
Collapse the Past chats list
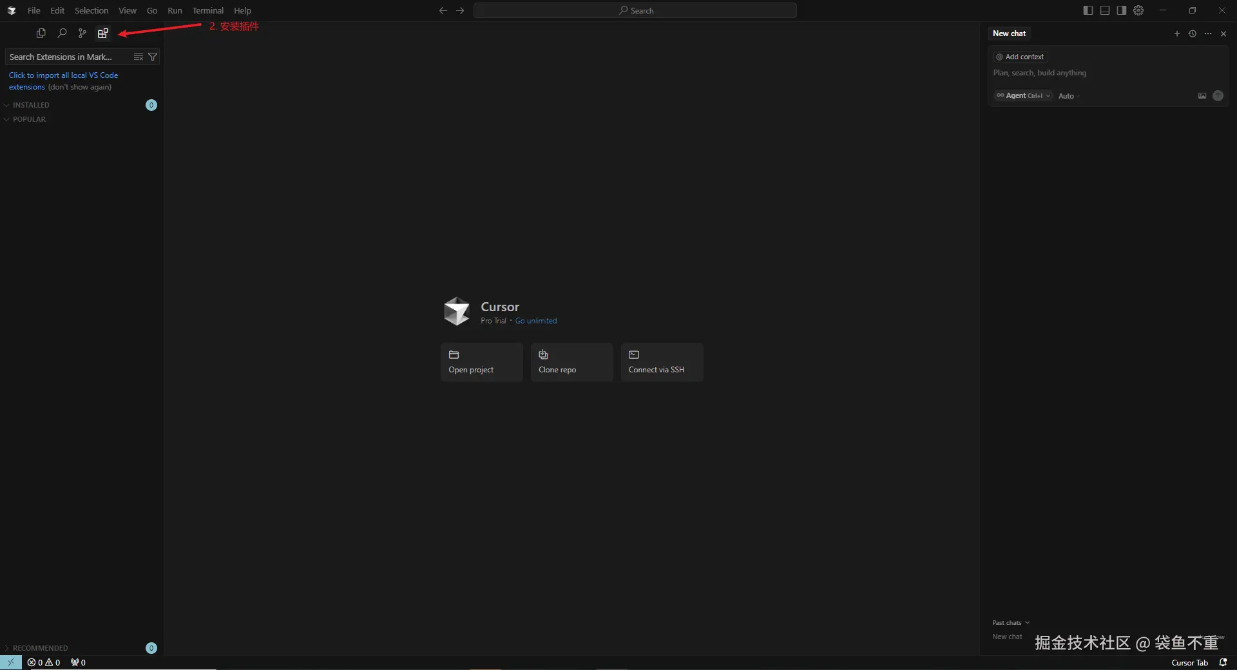(1011, 622)
